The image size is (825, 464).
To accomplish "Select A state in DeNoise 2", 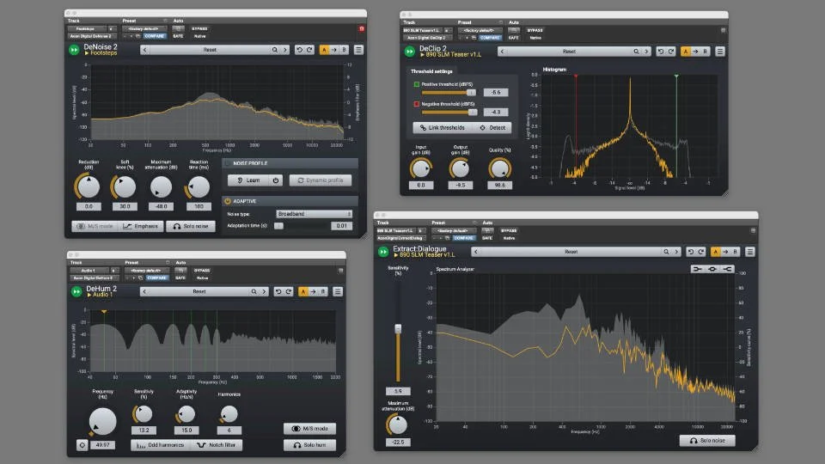I will [x=324, y=50].
